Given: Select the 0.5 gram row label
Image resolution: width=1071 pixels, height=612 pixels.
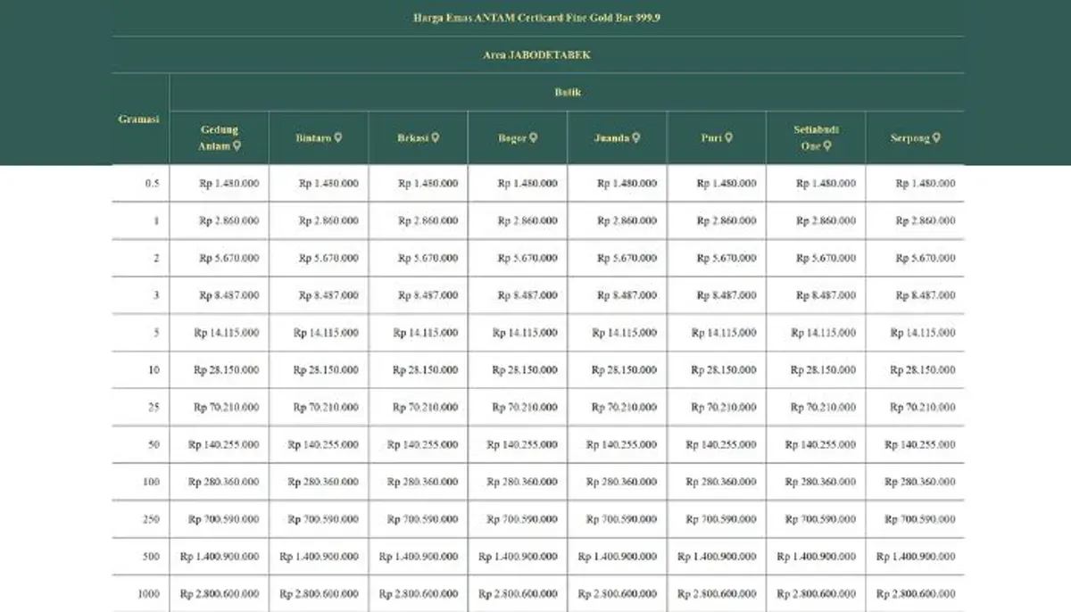Looking at the screenshot, I should tap(152, 184).
